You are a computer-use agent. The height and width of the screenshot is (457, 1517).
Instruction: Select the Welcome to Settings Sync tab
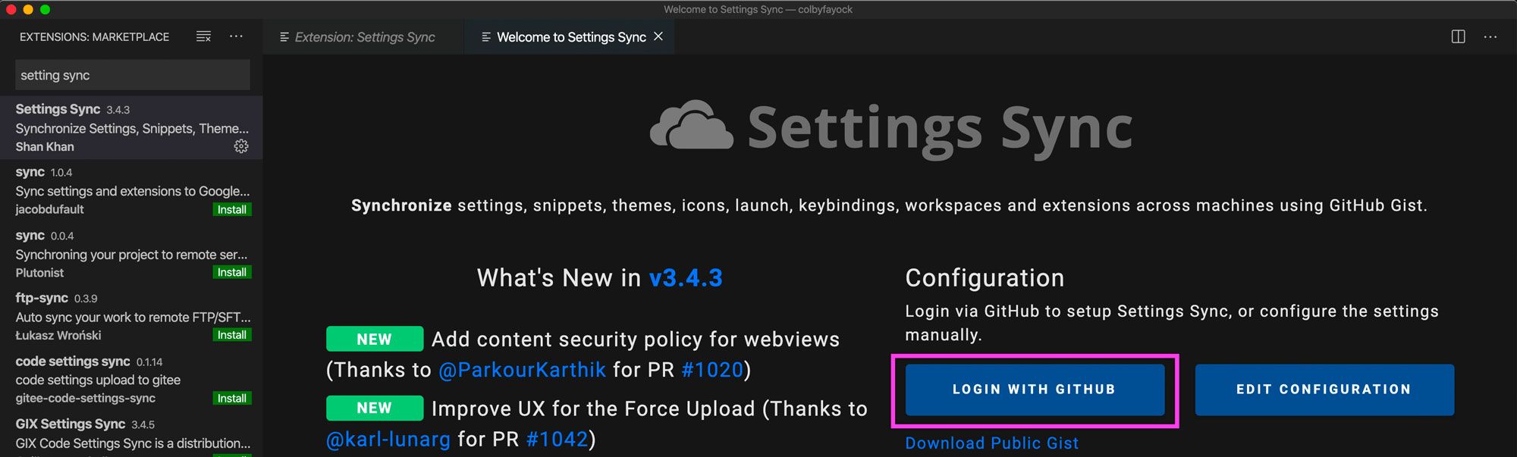[569, 36]
